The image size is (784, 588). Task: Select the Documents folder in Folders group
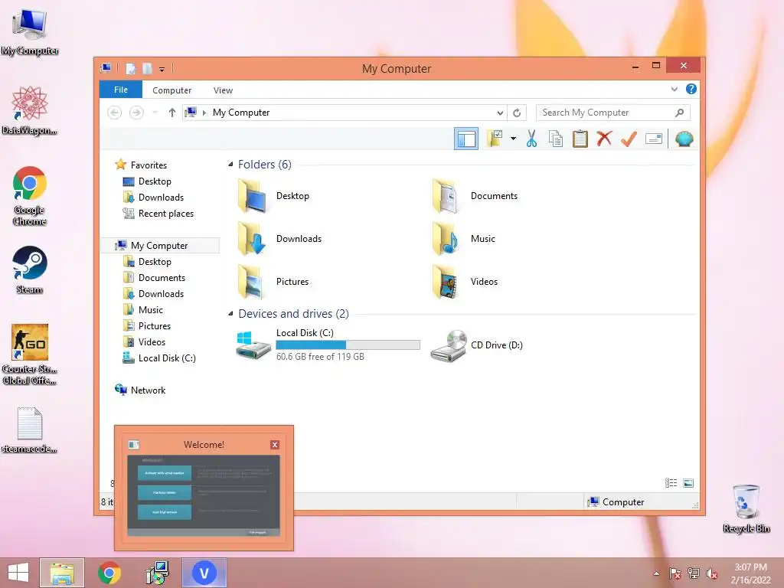(x=475, y=196)
